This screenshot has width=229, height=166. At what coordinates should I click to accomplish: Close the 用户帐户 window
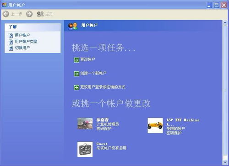tap(224, 5)
